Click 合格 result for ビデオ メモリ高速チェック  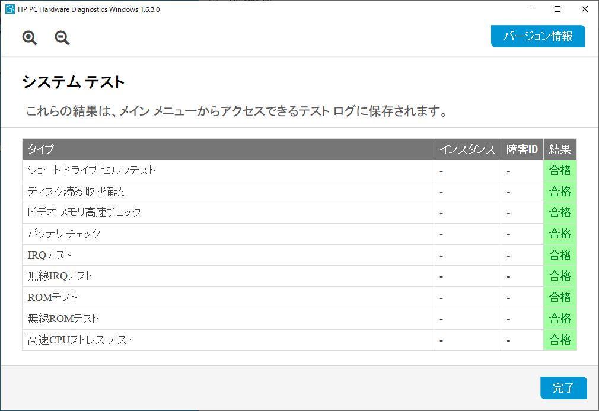coord(560,212)
